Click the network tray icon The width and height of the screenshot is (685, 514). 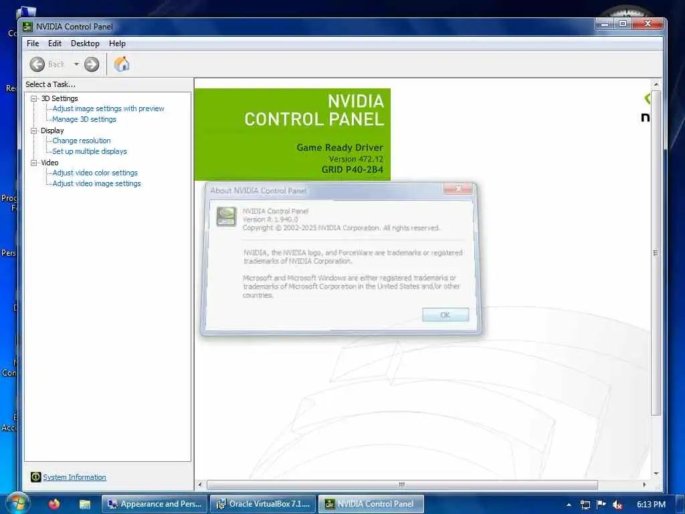click(x=585, y=505)
